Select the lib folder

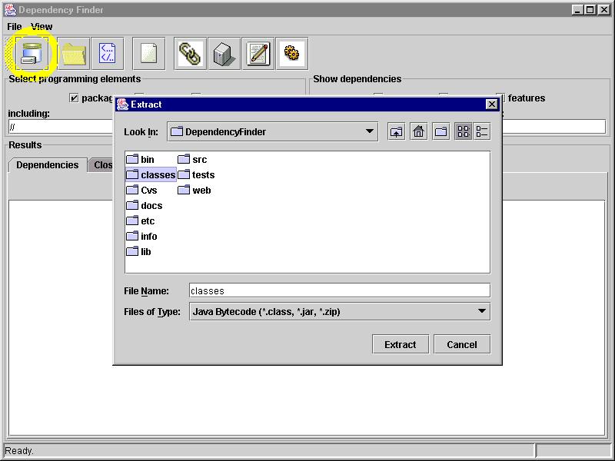coord(139,252)
